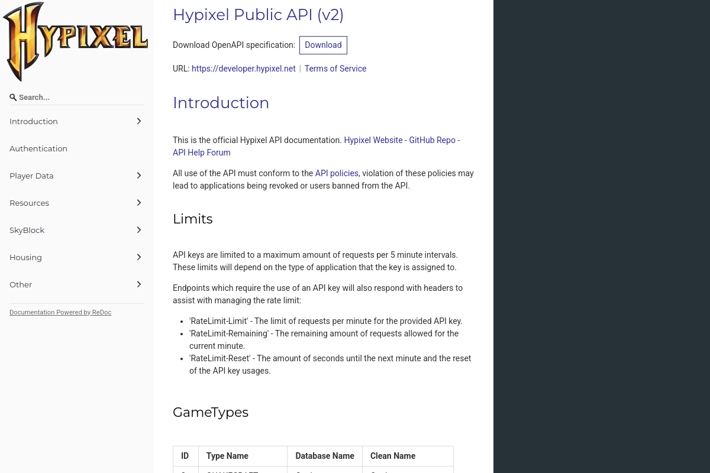This screenshot has width=710, height=473.
Task: Click the Hypixel logo image
Action: pos(76,42)
